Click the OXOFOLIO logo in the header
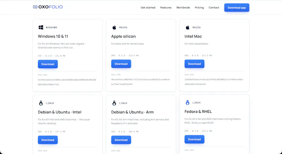This screenshot has width=282, height=154. click(x=48, y=7)
